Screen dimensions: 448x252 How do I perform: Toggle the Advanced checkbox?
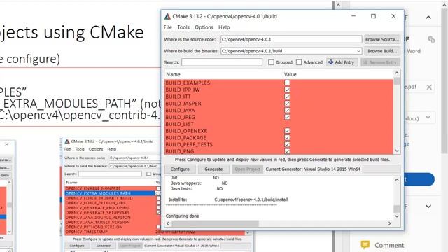(x=299, y=62)
